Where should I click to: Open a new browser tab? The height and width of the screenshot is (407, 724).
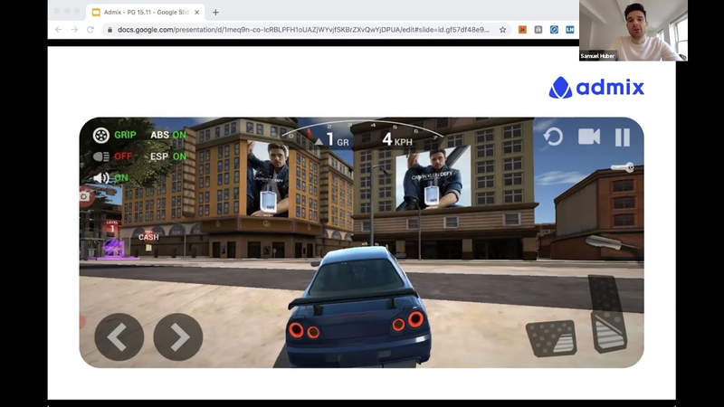(215, 13)
